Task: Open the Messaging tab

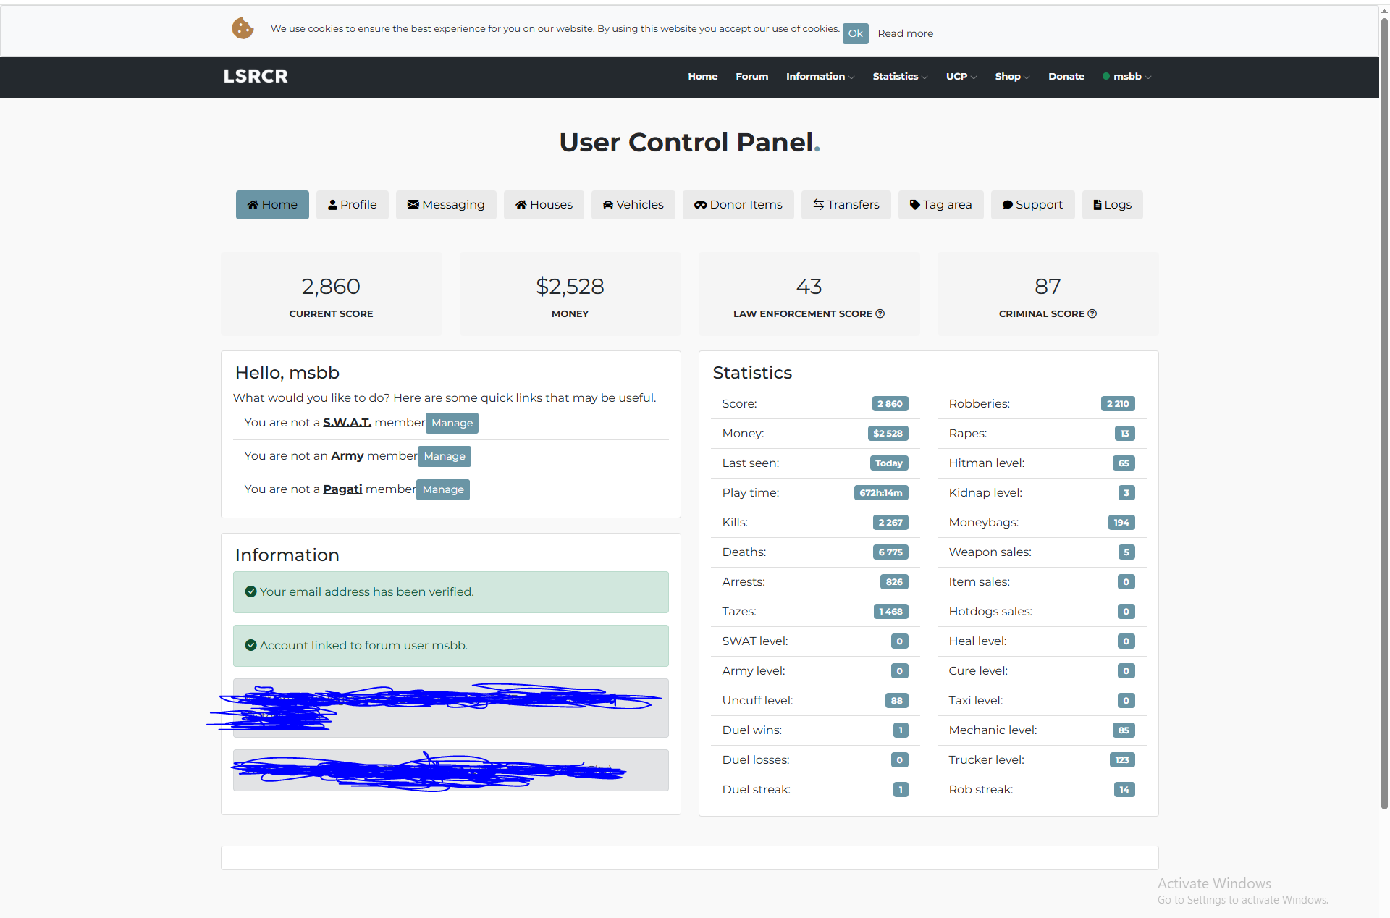Action: (446, 205)
